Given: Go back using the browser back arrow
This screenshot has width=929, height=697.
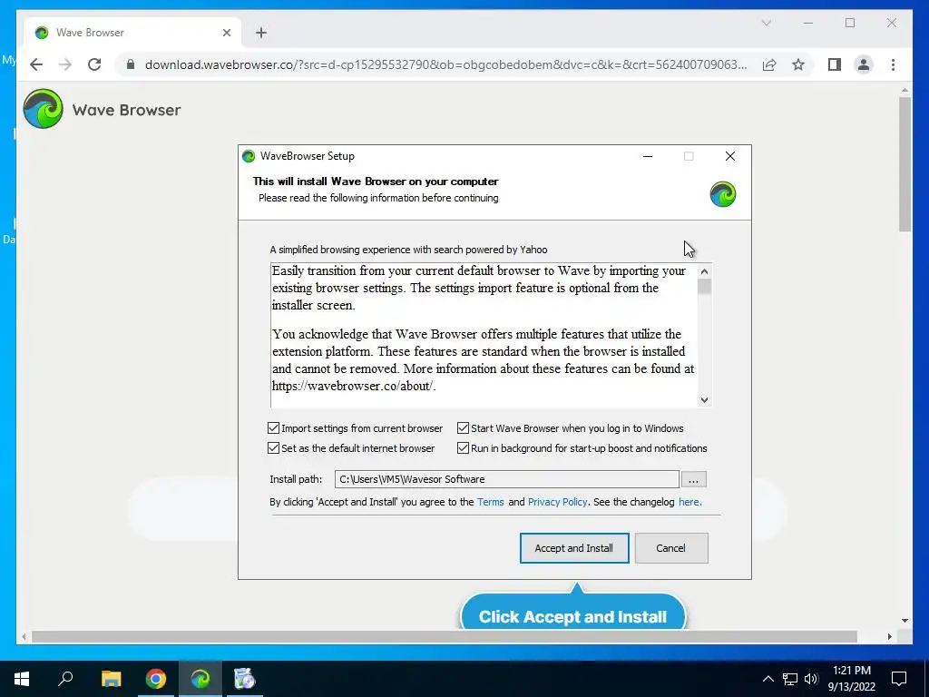Looking at the screenshot, I should click(x=36, y=64).
